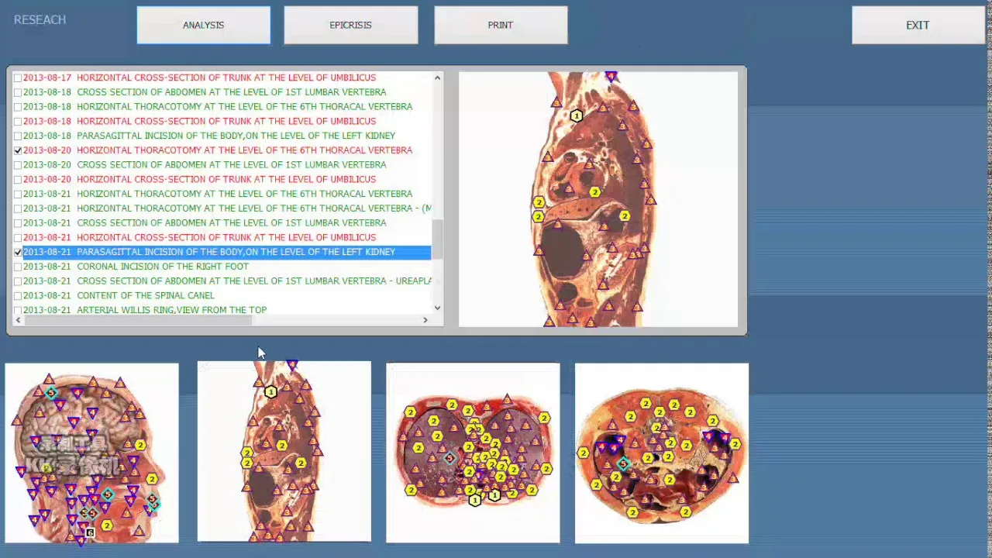Screen dimensions: 992x558
Task: Click cyan diamond 5 marker on thoracotomy thumbnail
Action: pyautogui.click(x=449, y=458)
